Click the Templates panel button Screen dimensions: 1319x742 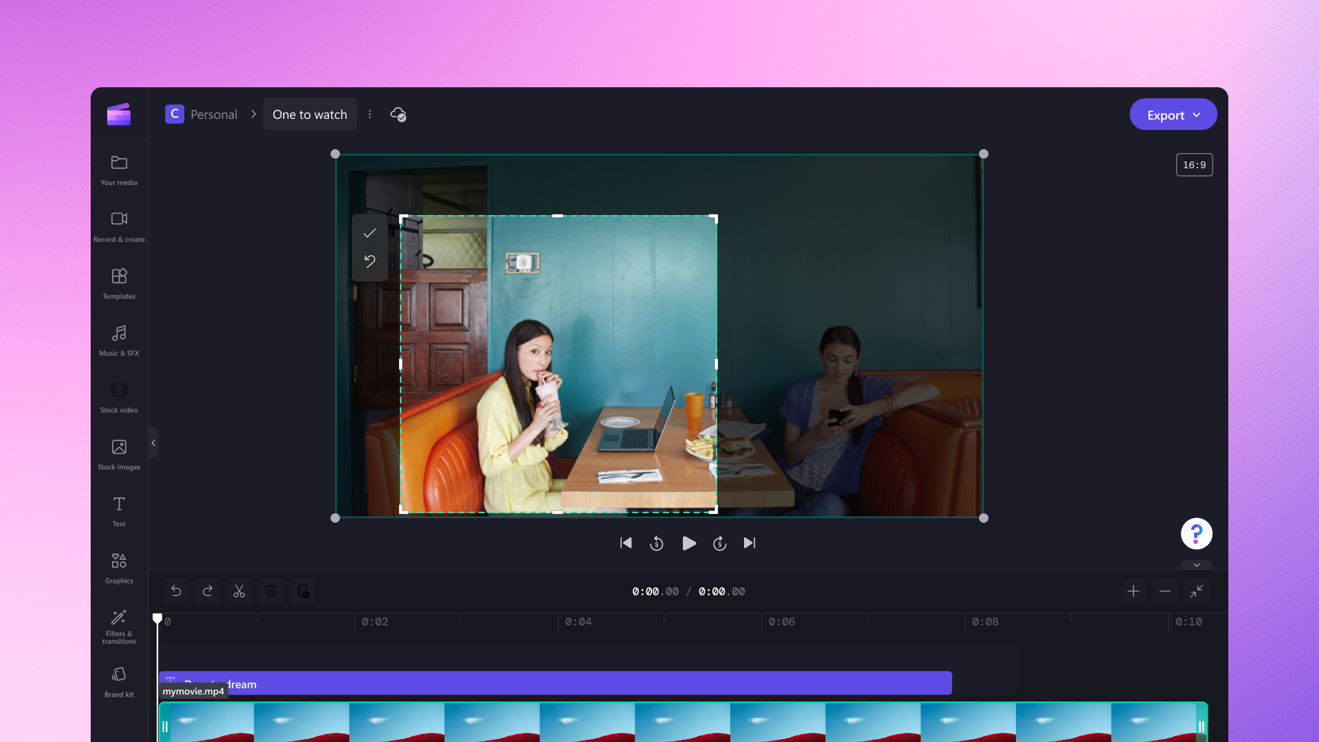pos(119,284)
